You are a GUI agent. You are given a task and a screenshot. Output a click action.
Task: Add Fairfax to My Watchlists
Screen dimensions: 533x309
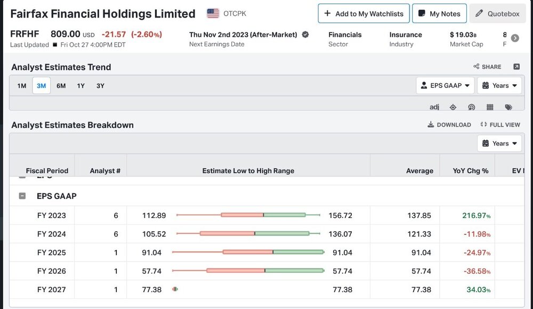364,14
